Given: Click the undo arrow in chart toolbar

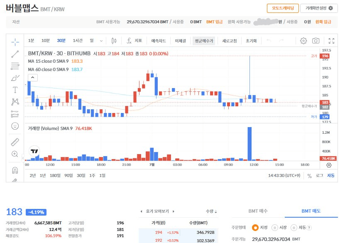Looking at the screenshot, I should [269, 41].
